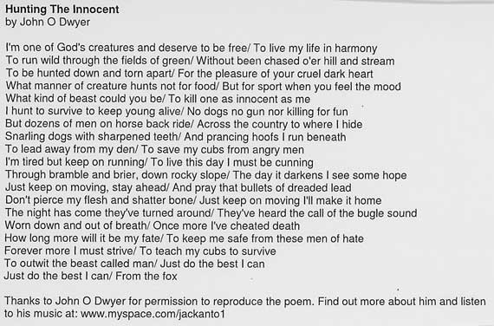Click the line 'Worn down and out of breath'
The width and height of the screenshot is (494, 326).
click(153, 225)
